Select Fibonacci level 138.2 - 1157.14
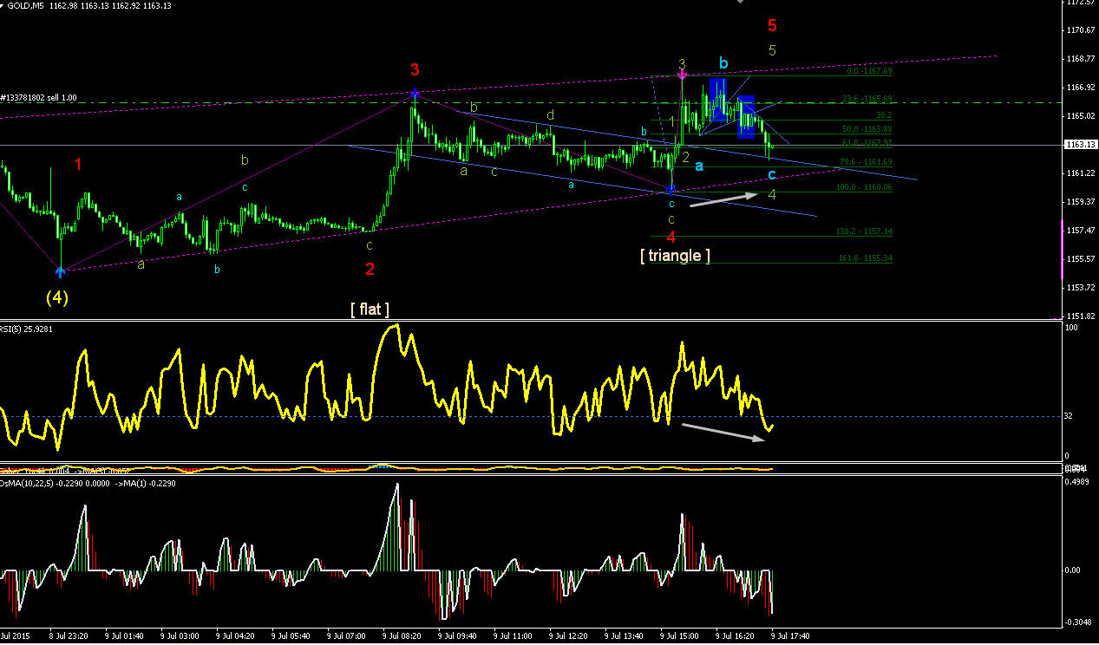Viewport: 1099px width, 645px height. pyautogui.click(x=865, y=231)
